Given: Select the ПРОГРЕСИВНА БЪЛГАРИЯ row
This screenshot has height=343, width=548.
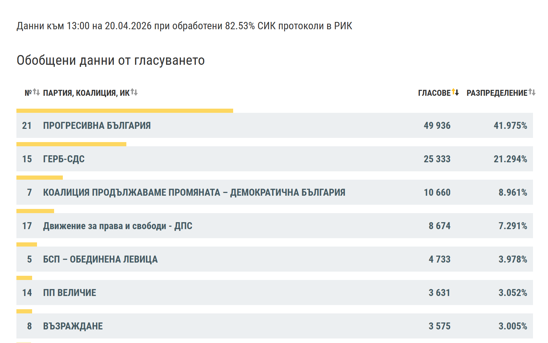Looking at the screenshot, I should (x=275, y=125).
